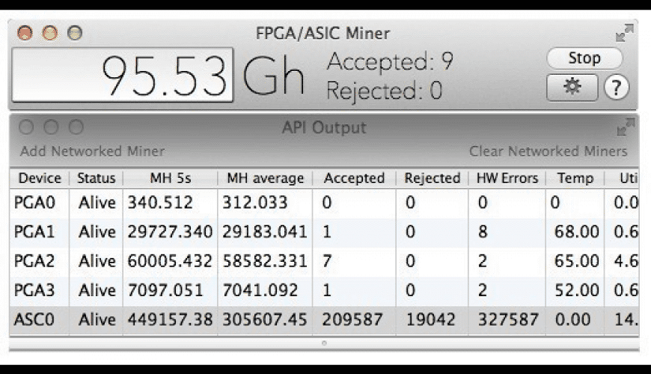651x374 pixels.
Task: Click Clear Networked Miners
Action: (x=548, y=151)
